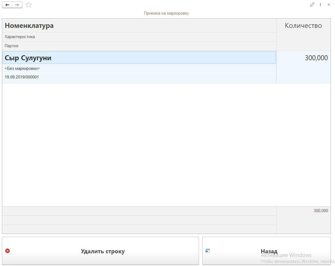This screenshot has height=266, width=335.
Task: Click the red cross icon on Удалить строку
Action: [x=7, y=251]
